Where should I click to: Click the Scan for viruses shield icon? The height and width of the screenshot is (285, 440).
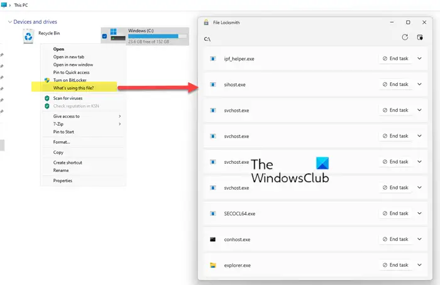(x=47, y=98)
